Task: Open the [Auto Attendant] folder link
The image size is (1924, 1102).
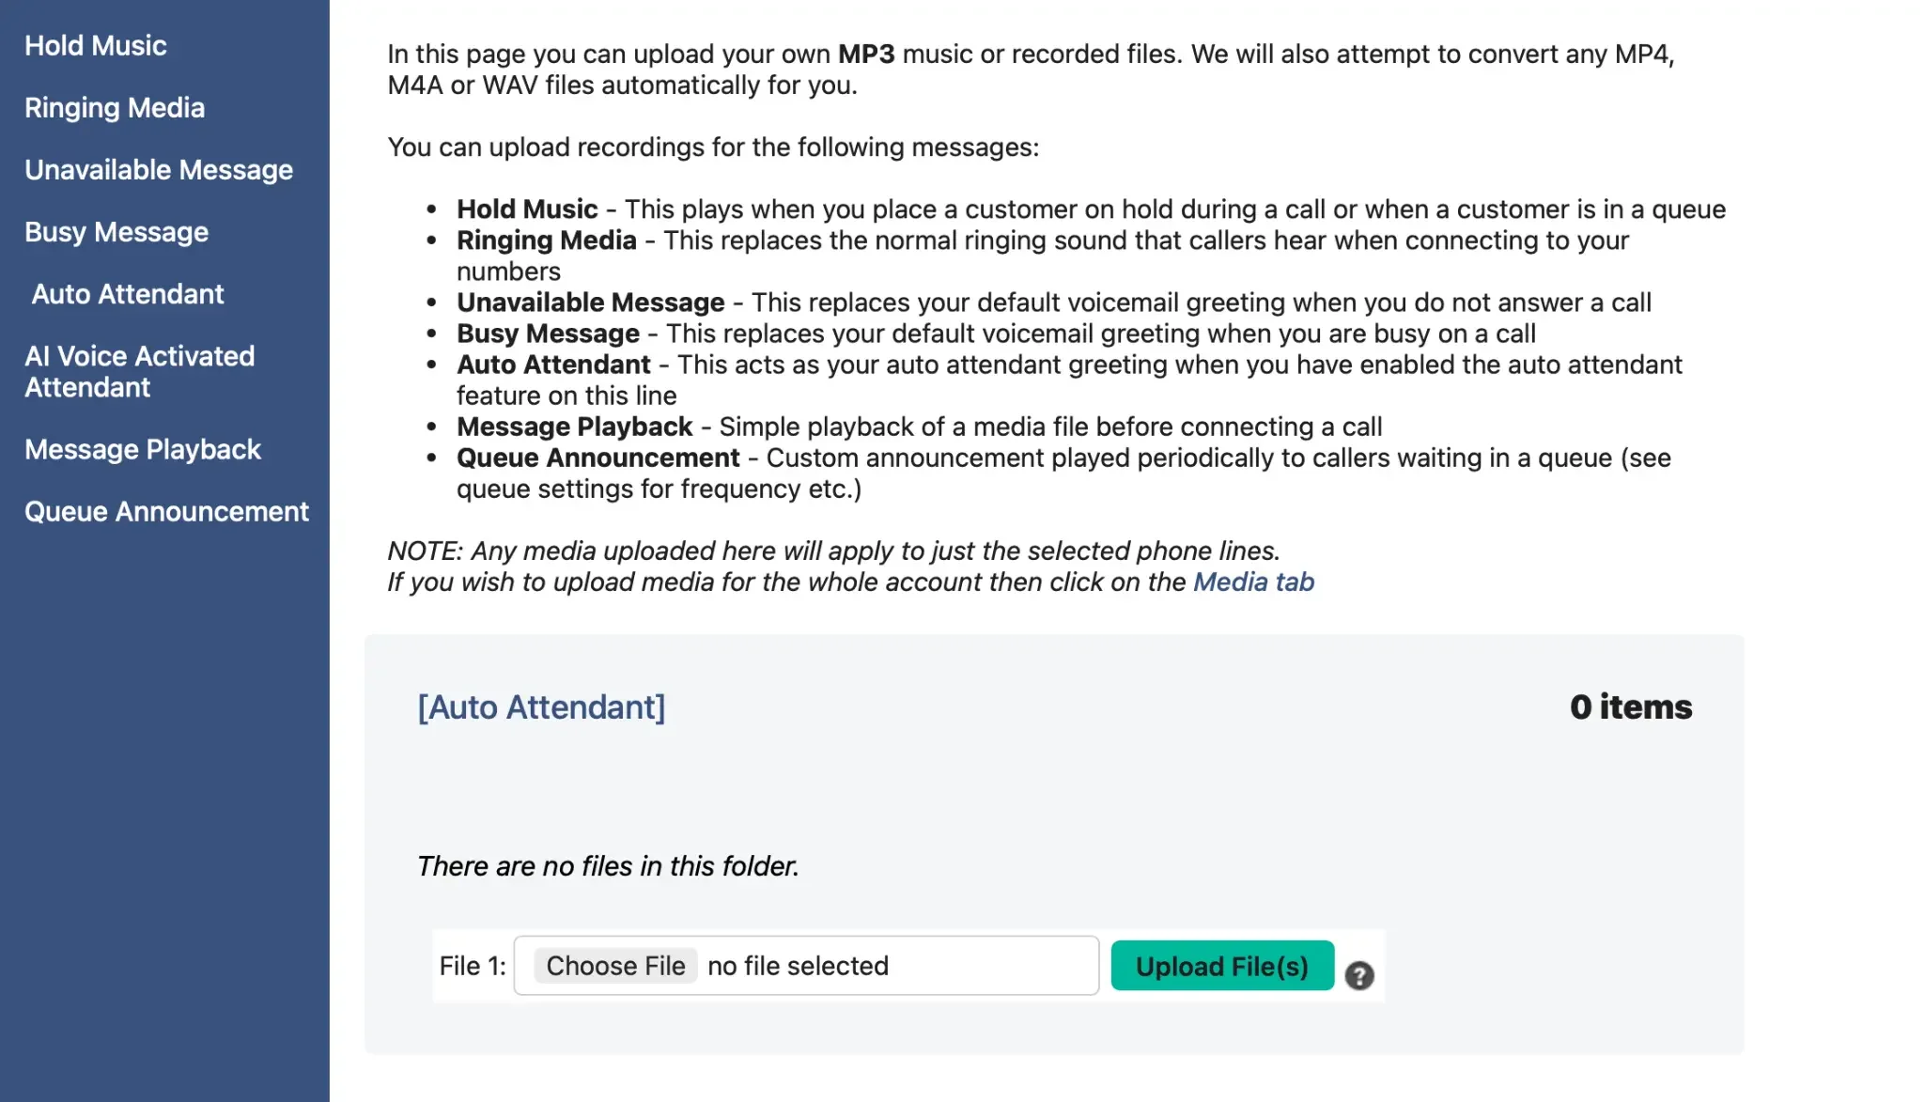Action: 540,706
